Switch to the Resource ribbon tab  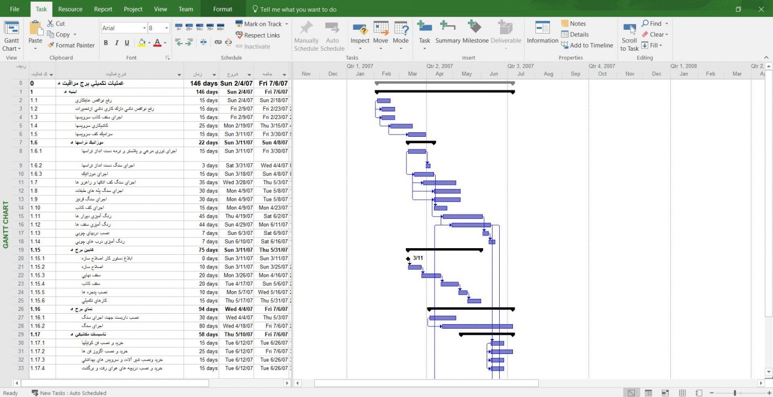point(70,9)
